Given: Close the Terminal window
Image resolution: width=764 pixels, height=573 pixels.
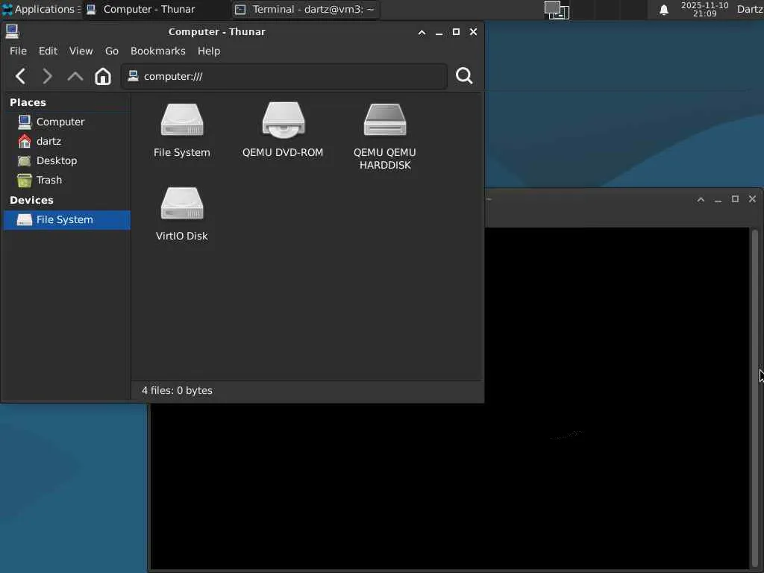Looking at the screenshot, I should [752, 199].
